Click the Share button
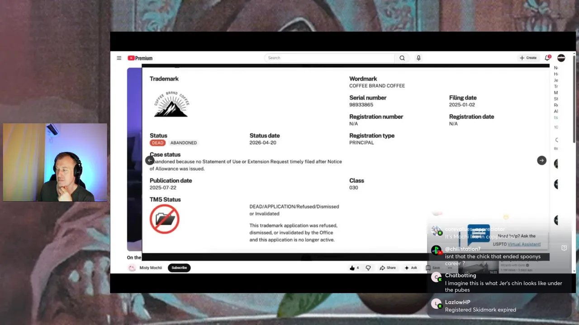579x325 pixels. point(388,268)
